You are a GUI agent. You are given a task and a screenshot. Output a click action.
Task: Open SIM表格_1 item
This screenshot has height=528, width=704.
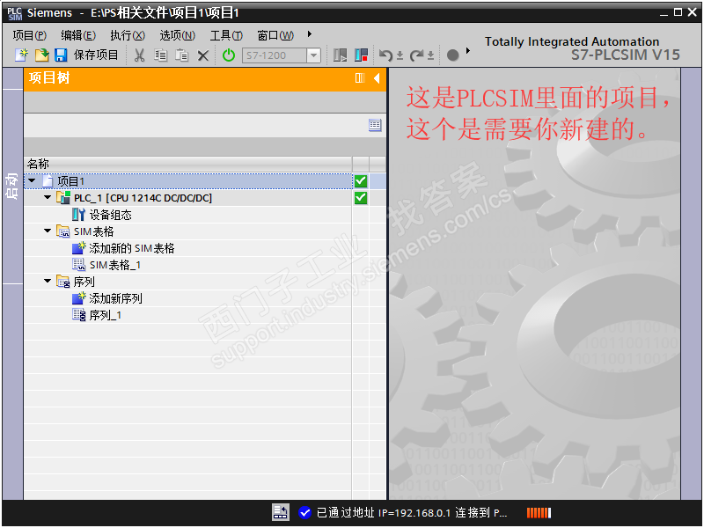115,266
